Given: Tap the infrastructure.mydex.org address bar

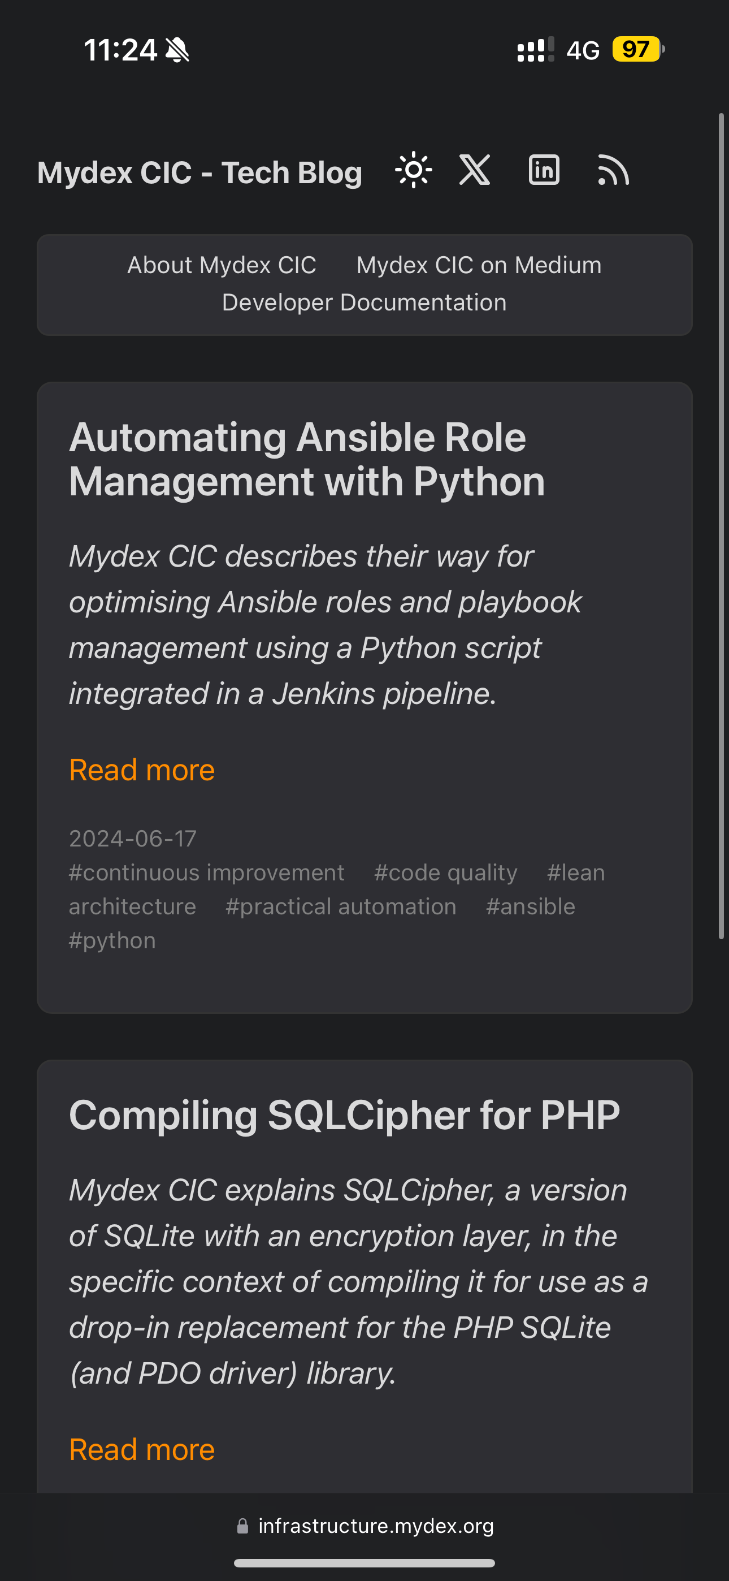Looking at the screenshot, I should [x=376, y=1526].
